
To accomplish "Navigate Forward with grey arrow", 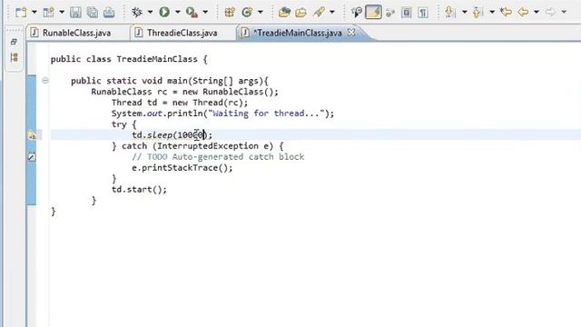I will tap(551, 12).
